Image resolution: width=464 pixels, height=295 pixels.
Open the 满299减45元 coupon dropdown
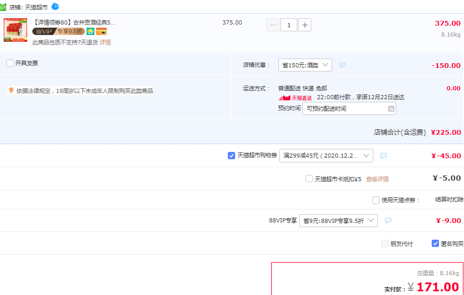[x=326, y=156]
